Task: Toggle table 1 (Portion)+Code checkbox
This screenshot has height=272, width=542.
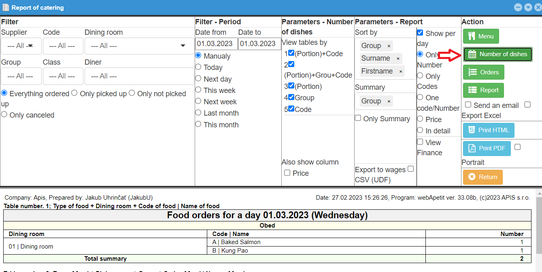Action: coord(291,53)
